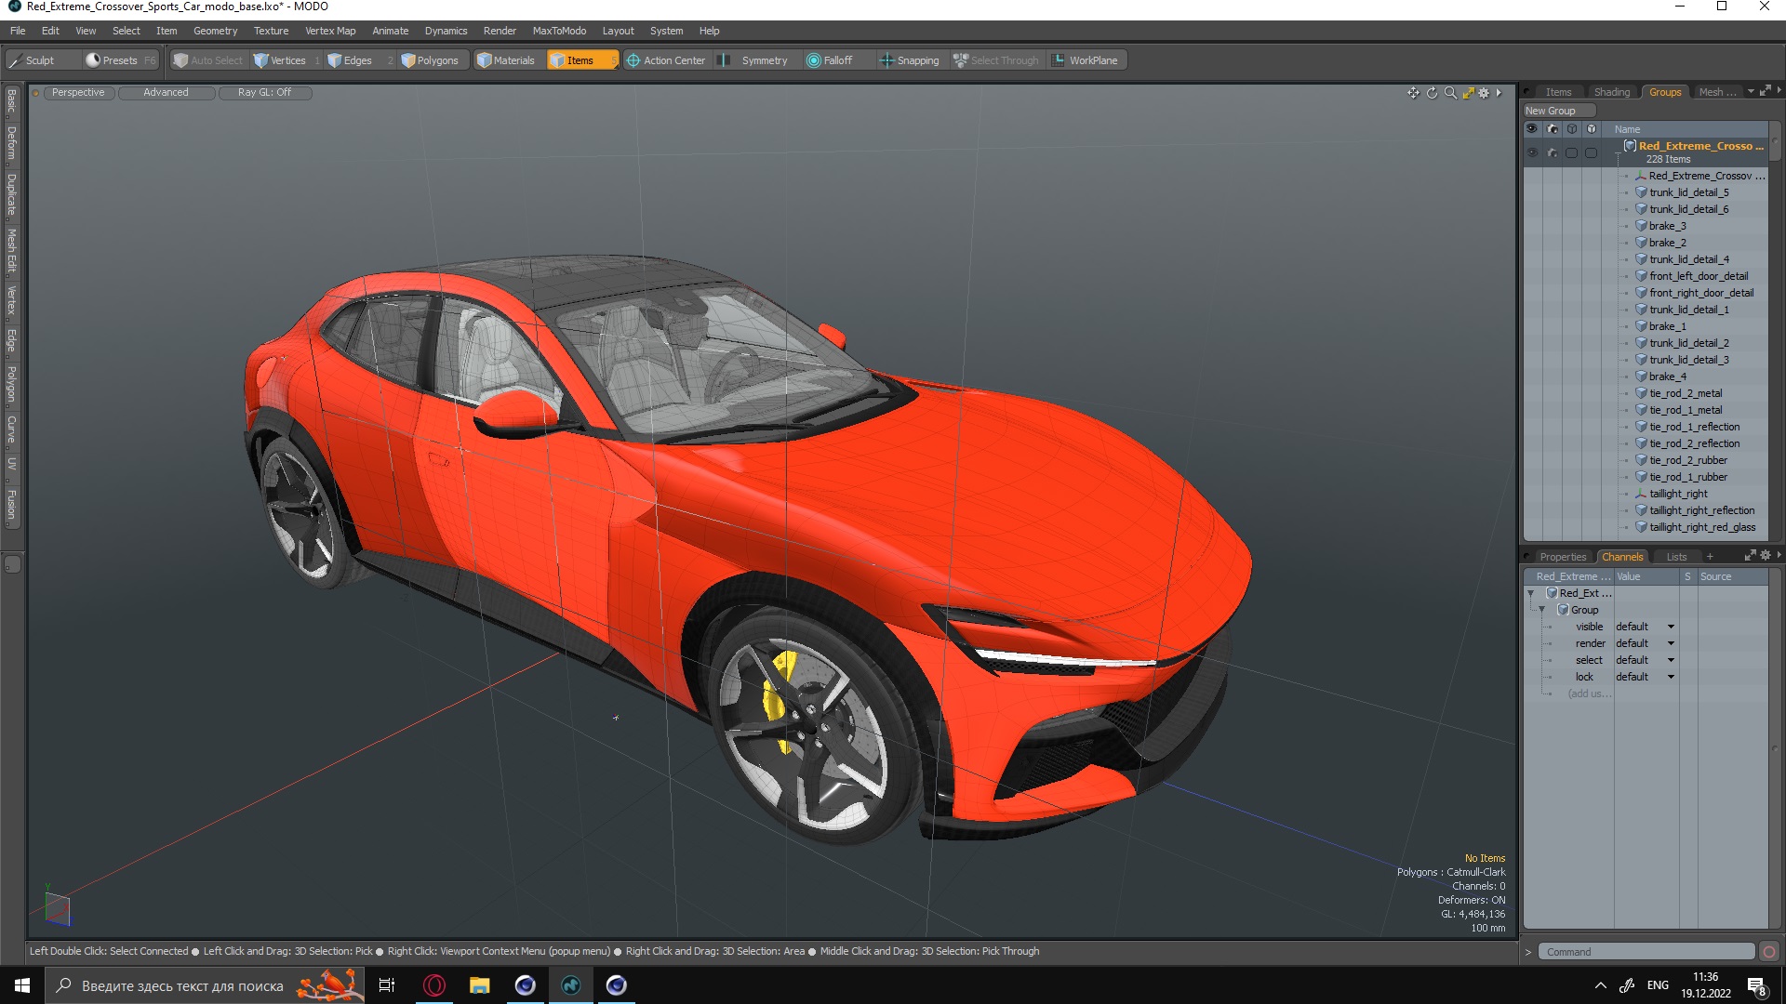The width and height of the screenshot is (1786, 1004).
Task: Click the viewport zoom magnifier icon
Action: pyautogui.click(x=1450, y=93)
